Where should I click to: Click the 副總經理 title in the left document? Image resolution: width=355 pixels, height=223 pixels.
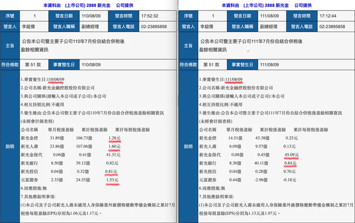[x=90, y=27]
